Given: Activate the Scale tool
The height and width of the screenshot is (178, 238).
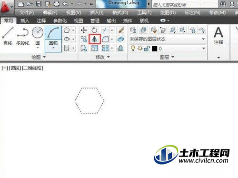Looking at the screenshot, I should (94, 48).
